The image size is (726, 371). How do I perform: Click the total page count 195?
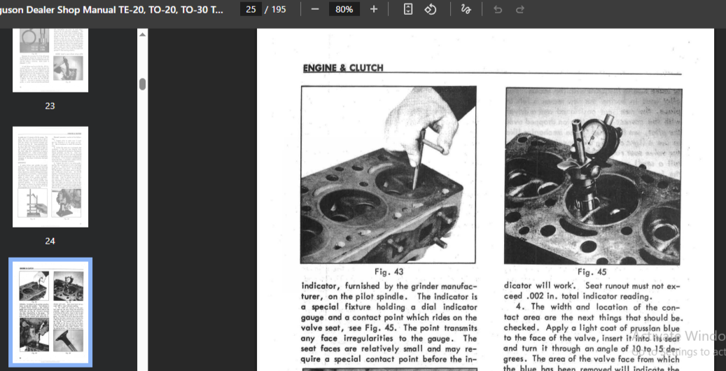278,9
